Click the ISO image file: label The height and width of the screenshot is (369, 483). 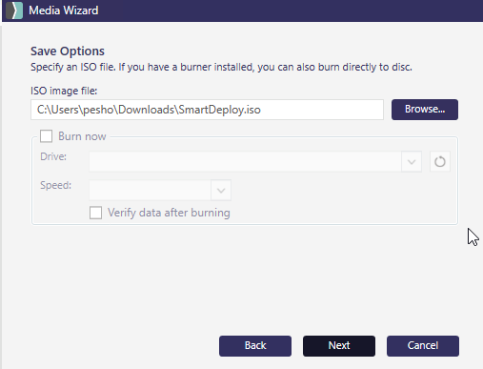coord(64,91)
